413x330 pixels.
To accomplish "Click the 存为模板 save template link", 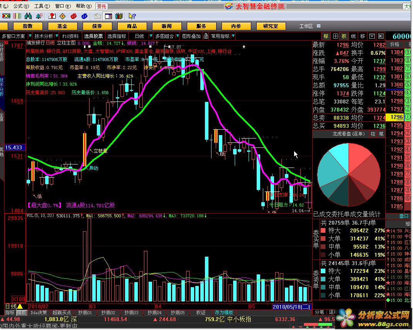I will [224, 313].
